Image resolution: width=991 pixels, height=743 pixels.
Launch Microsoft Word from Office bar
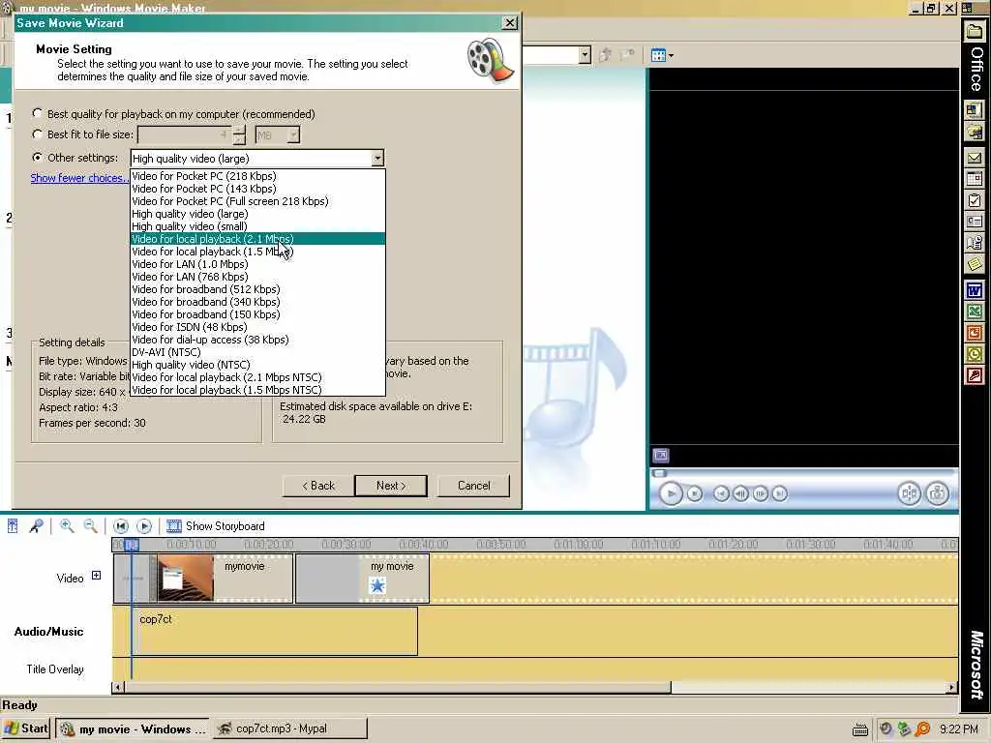[975, 290]
